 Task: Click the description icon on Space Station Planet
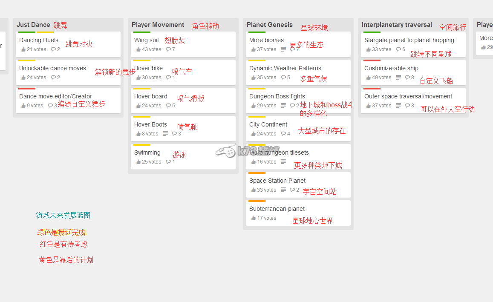283,190
